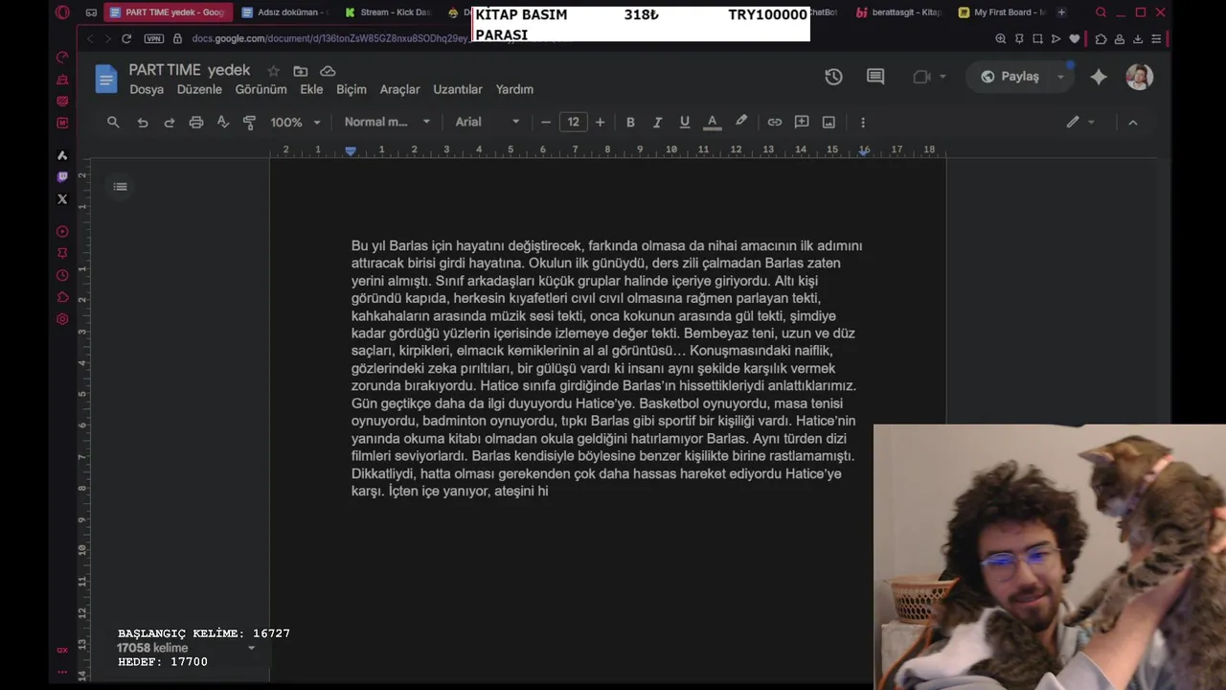This screenshot has height=690, width=1226.
Task: Toggle underline formatting
Action: 684,122
